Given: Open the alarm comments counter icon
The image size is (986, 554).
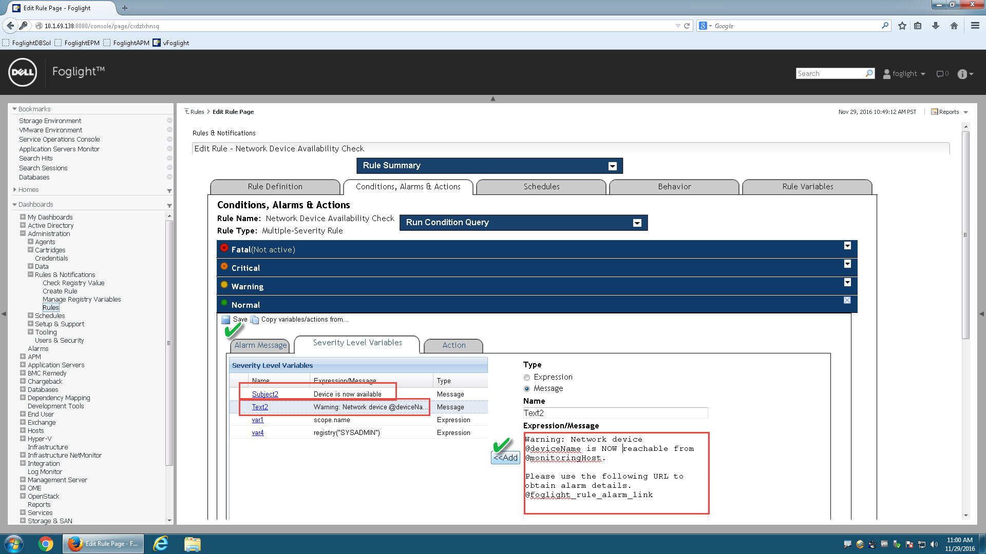Looking at the screenshot, I should 942,74.
